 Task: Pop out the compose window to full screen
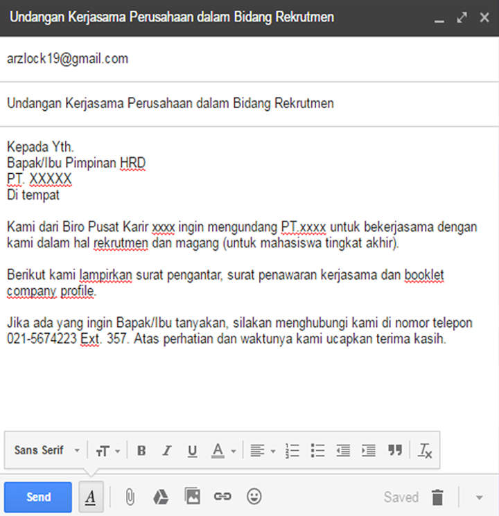point(462,17)
